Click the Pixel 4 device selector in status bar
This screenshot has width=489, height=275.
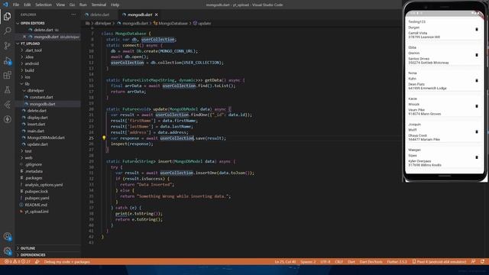(439, 261)
